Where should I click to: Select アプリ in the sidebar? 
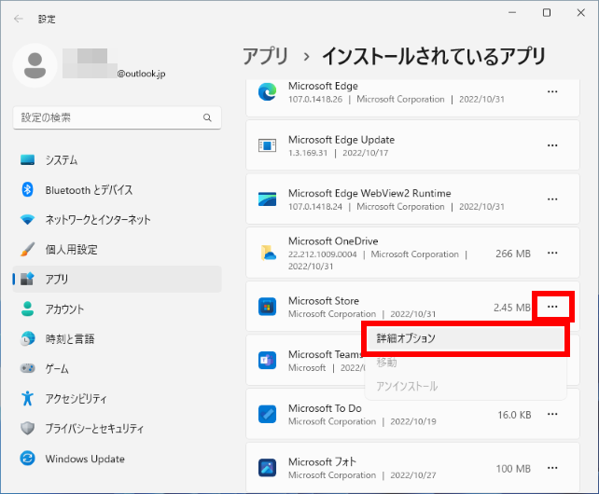(x=117, y=279)
